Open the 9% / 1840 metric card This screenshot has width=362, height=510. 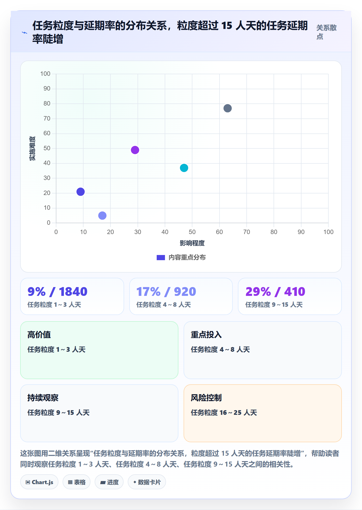coord(72,296)
